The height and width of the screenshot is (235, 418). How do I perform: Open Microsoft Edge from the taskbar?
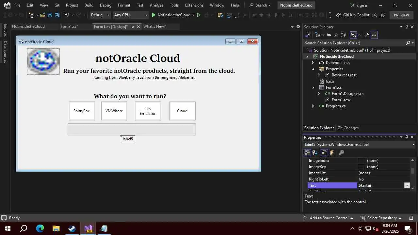pyautogui.click(x=40, y=228)
